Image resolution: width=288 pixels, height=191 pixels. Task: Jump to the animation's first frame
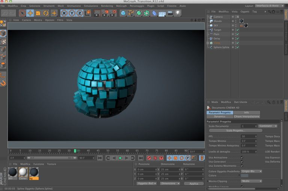(x=100, y=158)
